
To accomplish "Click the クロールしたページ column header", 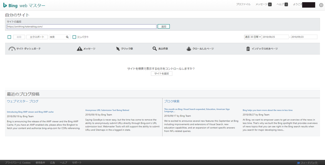I will [203, 49].
